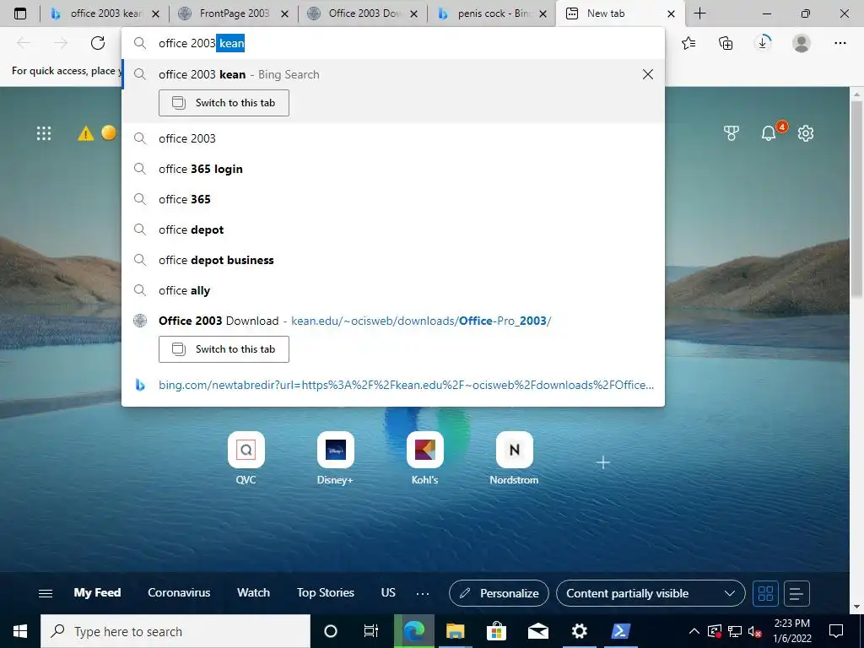Open the Favorites star list icon

coord(688,43)
